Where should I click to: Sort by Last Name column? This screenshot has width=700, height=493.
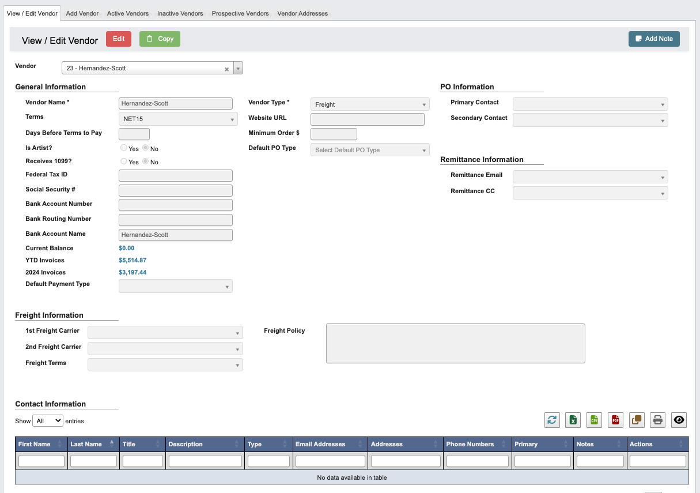tap(93, 444)
